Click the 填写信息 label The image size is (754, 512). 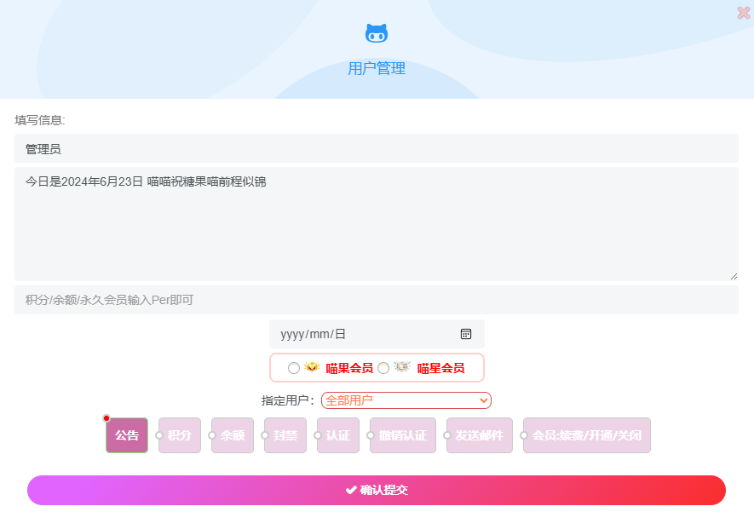(39, 120)
